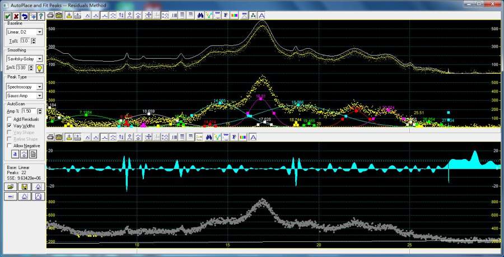Screen dimensions: 504x257
Task: Copy upper graph using clipboard icon
Action: click(x=59, y=15)
